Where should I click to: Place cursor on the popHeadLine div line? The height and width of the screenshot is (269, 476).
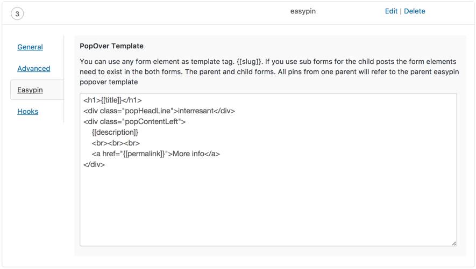click(x=159, y=111)
